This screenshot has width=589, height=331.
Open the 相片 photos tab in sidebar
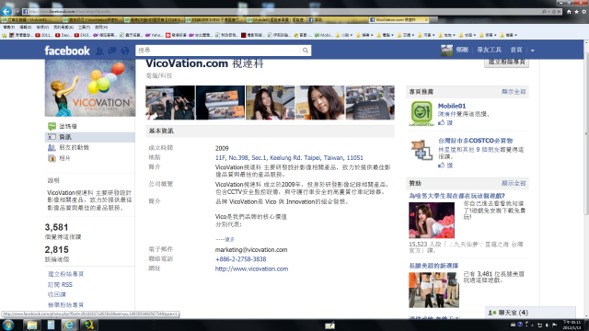(x=64, y=158)
